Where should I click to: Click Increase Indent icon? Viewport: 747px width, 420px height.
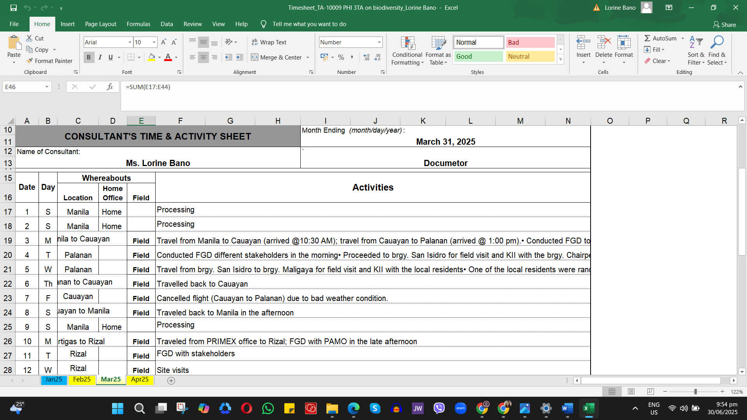click(240, 57)
